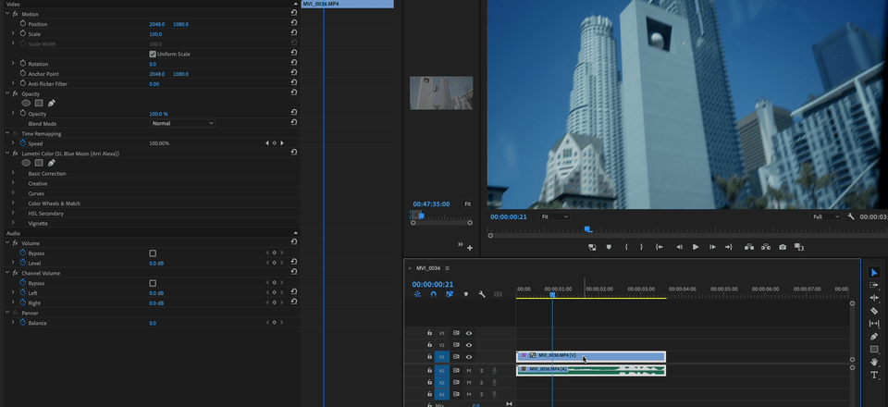The width and height of the screenshot is (888, 407).
Task: Reset the Opacity parameter
Action: pos(294,113)
